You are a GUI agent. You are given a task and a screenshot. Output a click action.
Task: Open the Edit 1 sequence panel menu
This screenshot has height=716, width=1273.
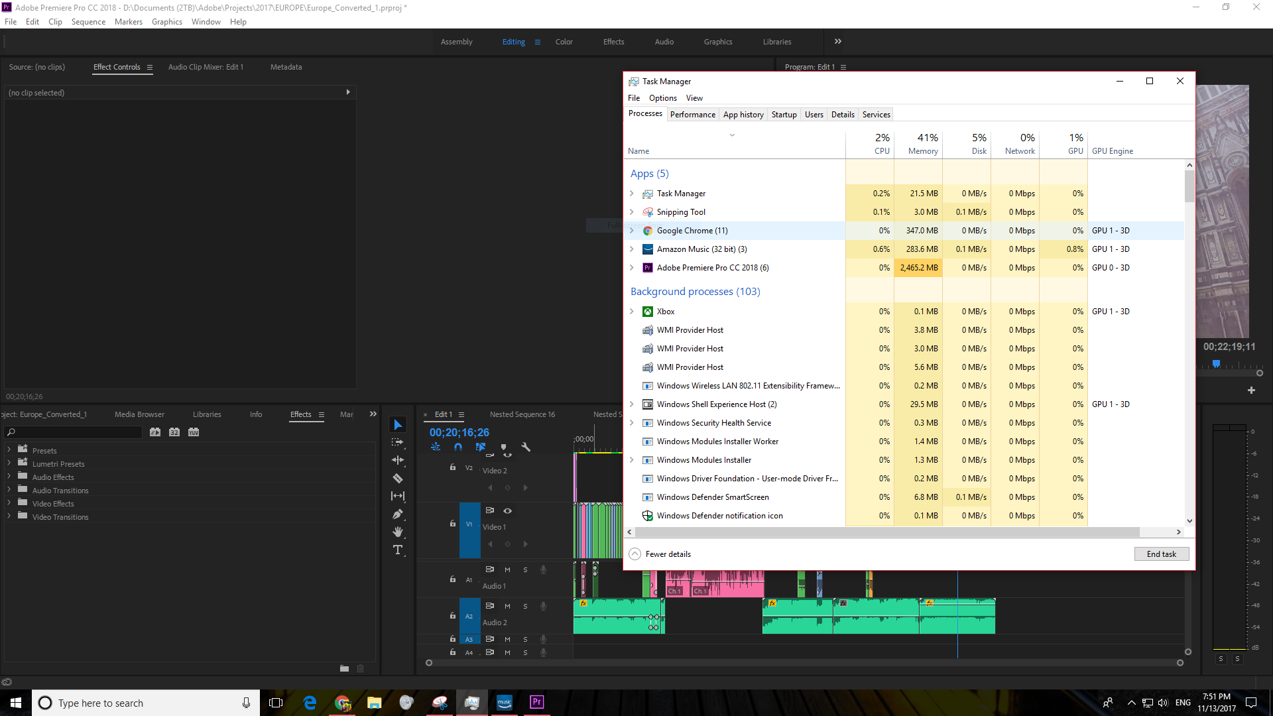click(461, 415)
